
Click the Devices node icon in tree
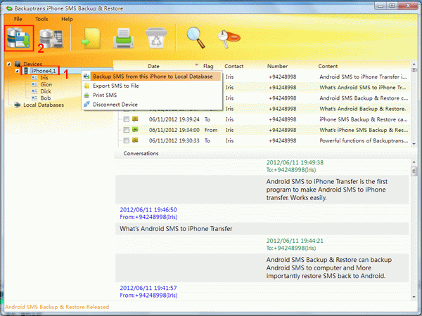18,64
